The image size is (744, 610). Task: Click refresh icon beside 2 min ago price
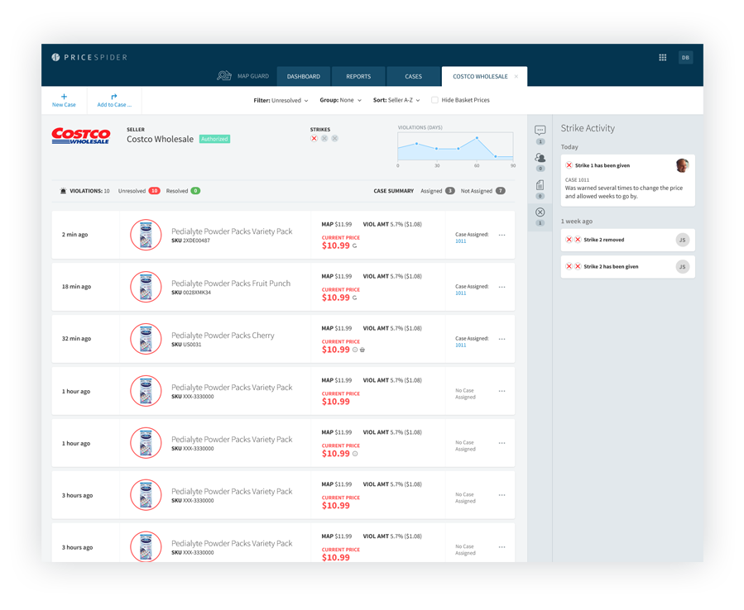click(x=354, y=246)
